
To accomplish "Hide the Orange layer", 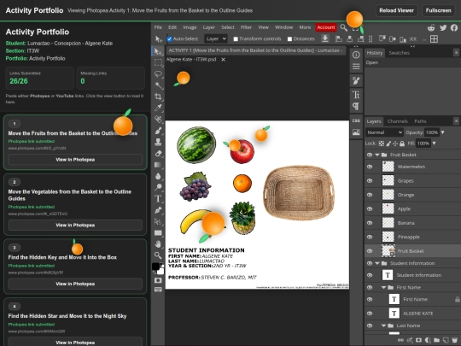I will [370, 195].
